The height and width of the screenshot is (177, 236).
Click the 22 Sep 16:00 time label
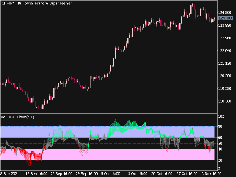(62, 174)
